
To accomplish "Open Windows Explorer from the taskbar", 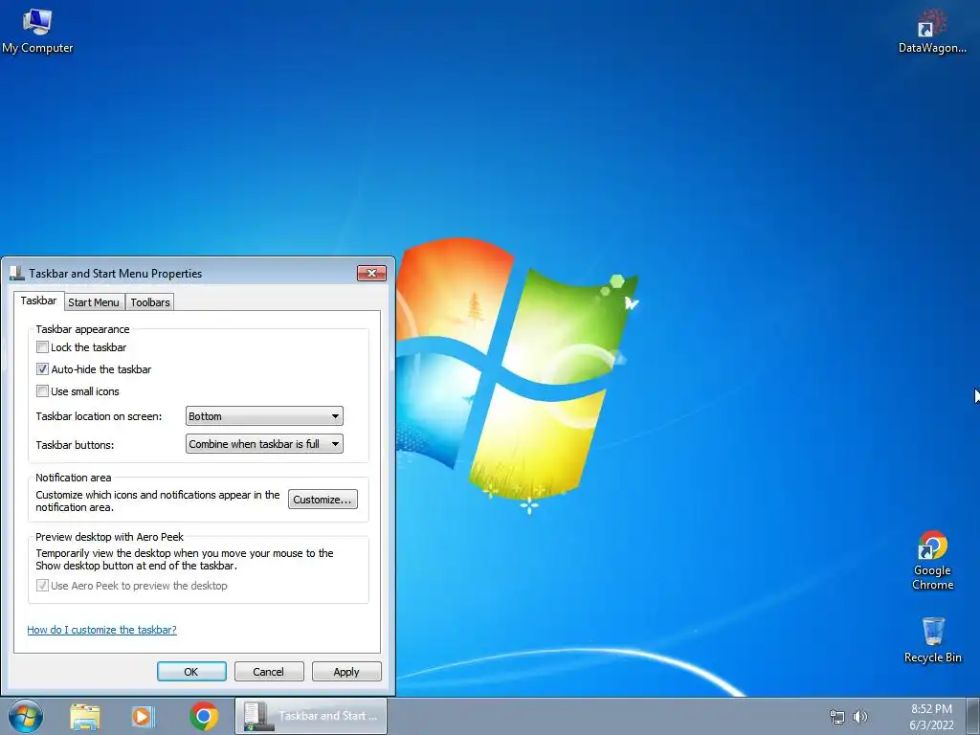I will (x=85, y=716).
